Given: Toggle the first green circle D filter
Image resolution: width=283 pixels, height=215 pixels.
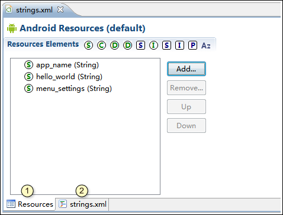Looking at the screenshot, I should 114,45.
